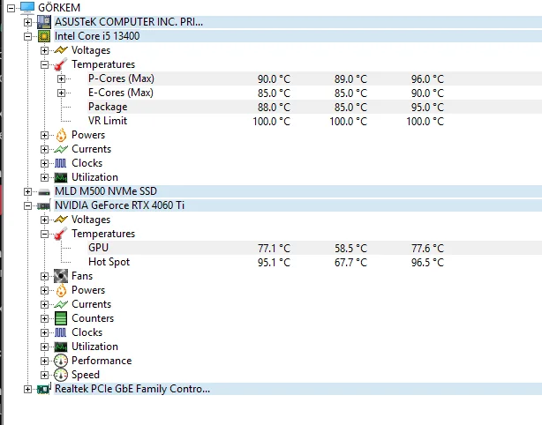The image size is (542, 425).
Task: Click the Hot Spot 67.7 °C minimum value
Action: [x=350, y=263]
